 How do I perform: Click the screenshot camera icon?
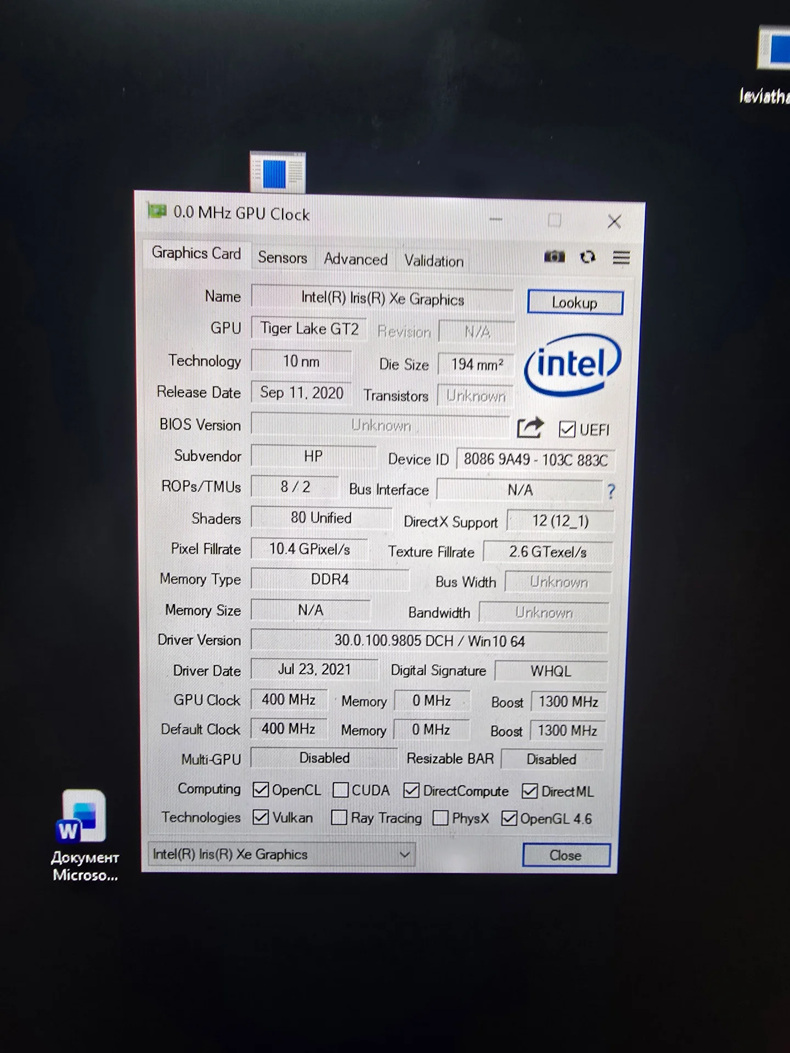click(554, 257)
